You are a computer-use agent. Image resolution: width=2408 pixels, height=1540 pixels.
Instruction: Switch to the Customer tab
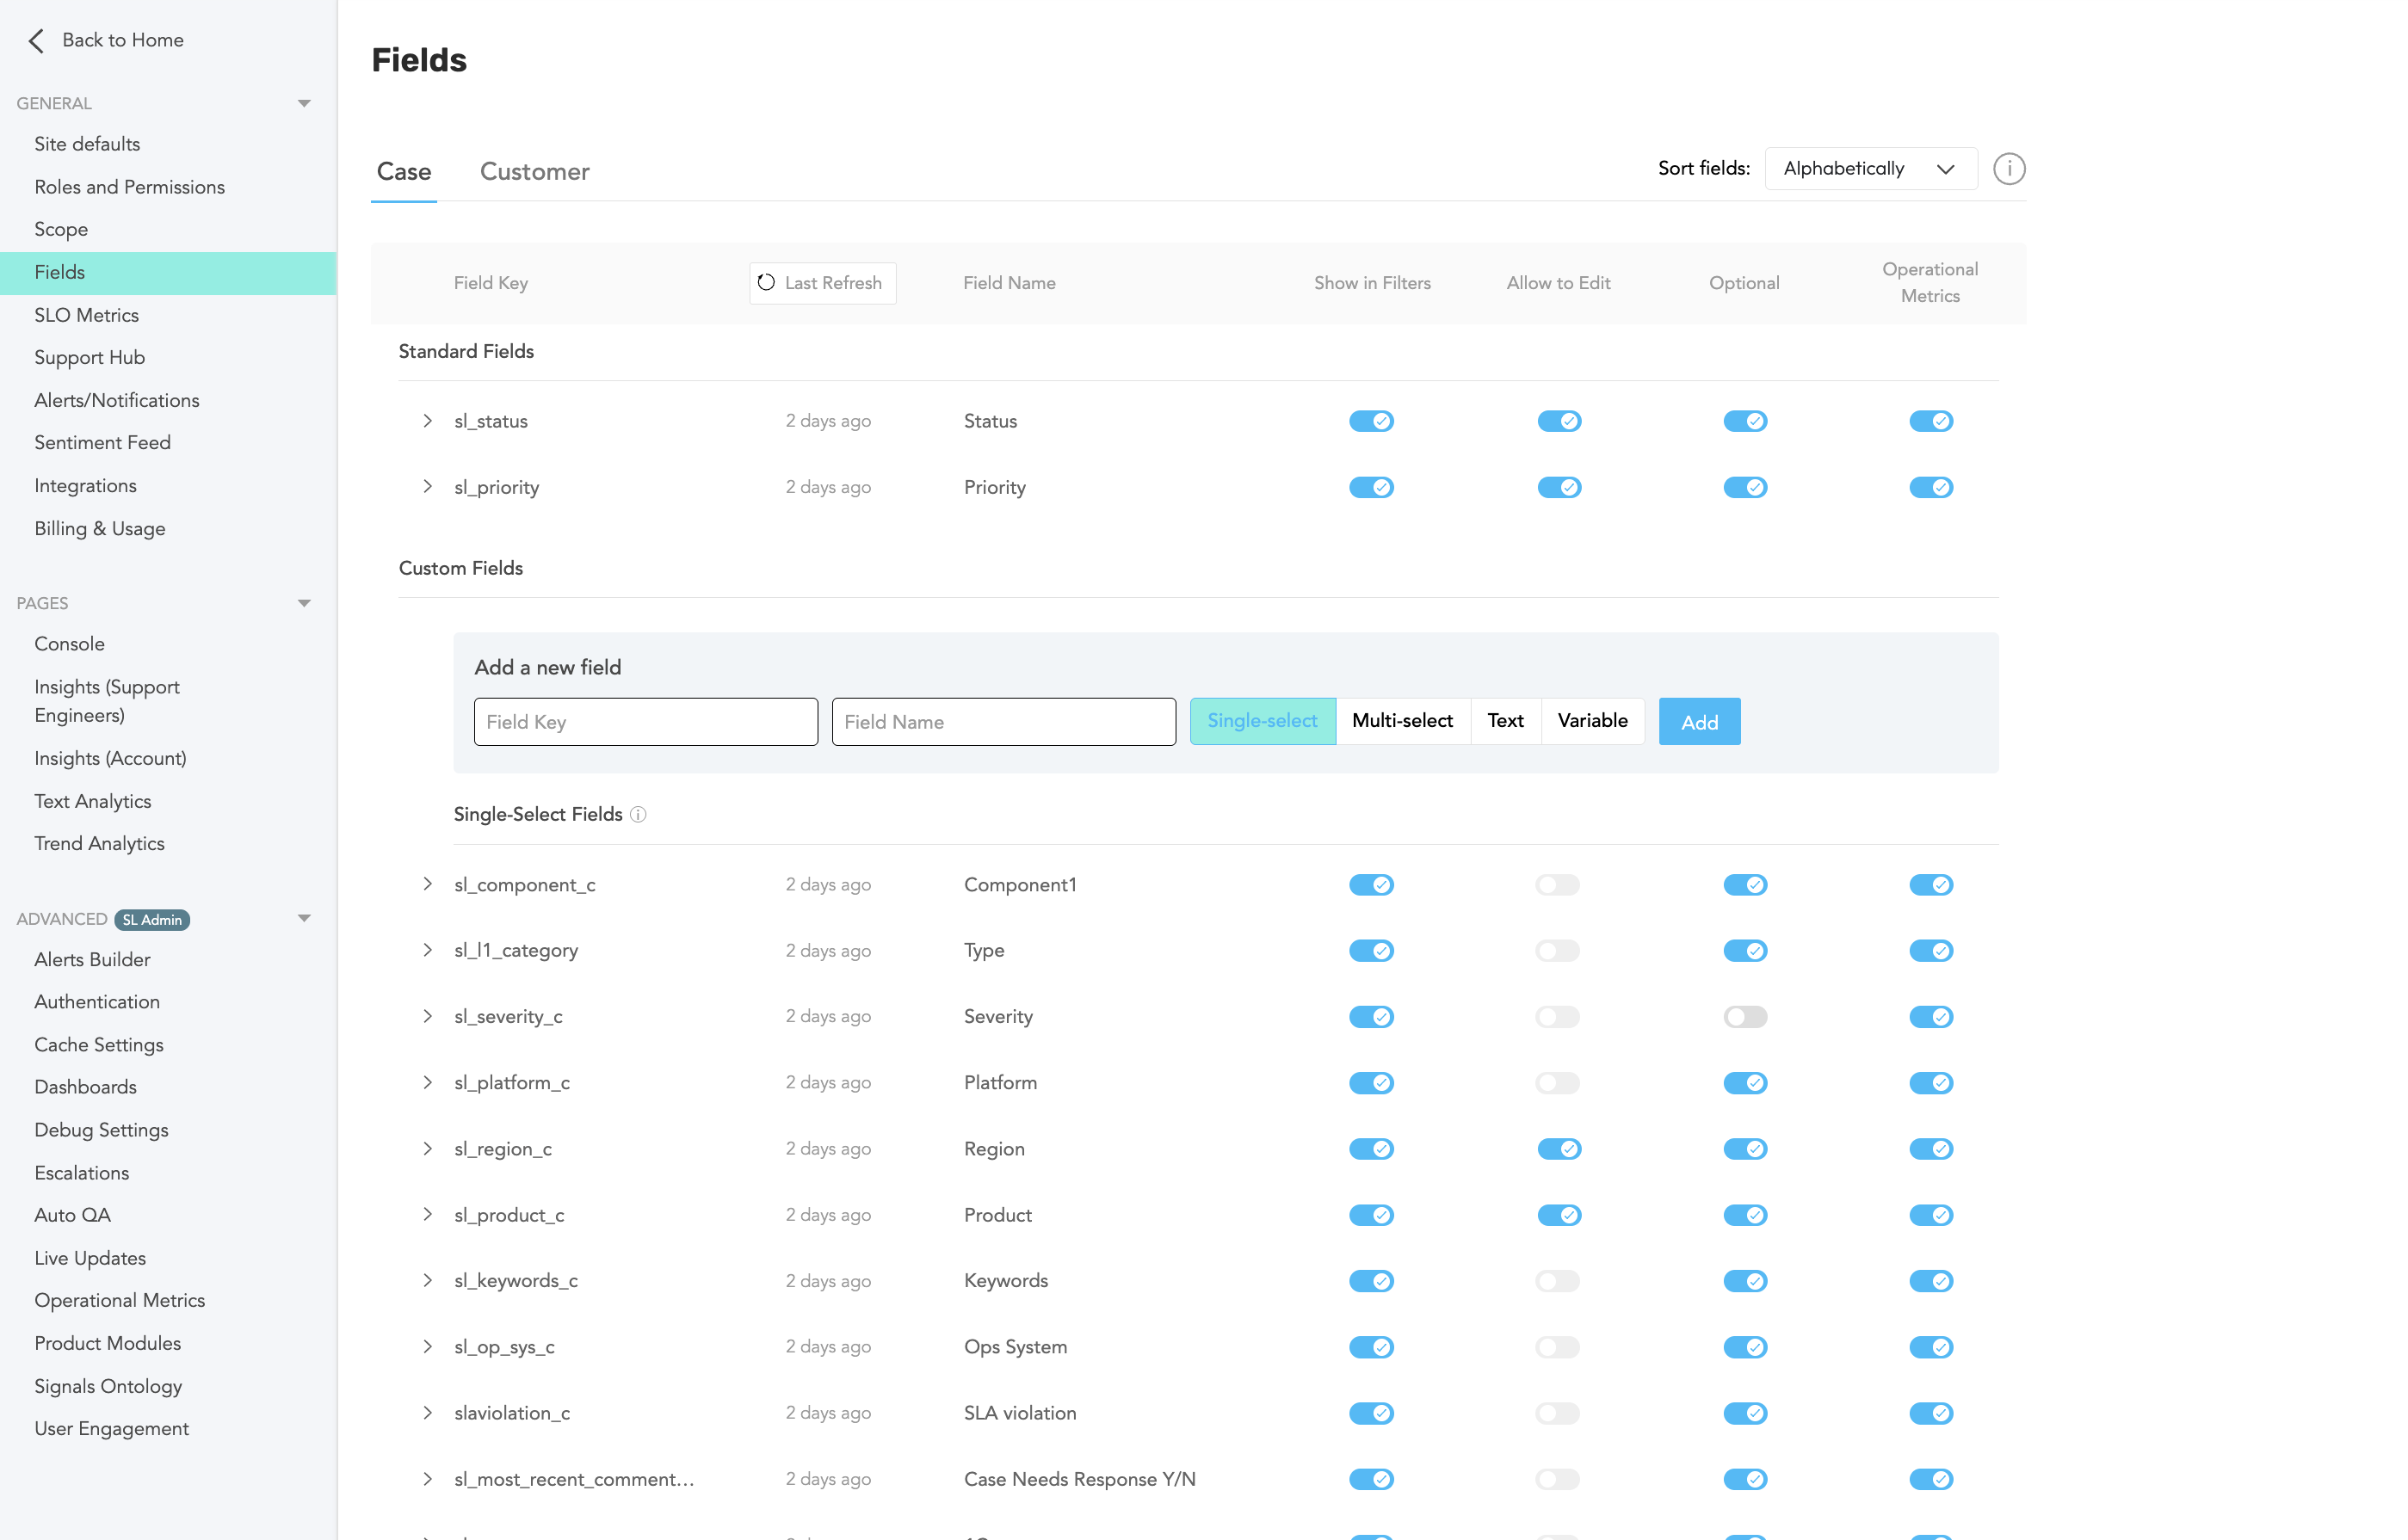pyautogui.click(x=534, y=172)
